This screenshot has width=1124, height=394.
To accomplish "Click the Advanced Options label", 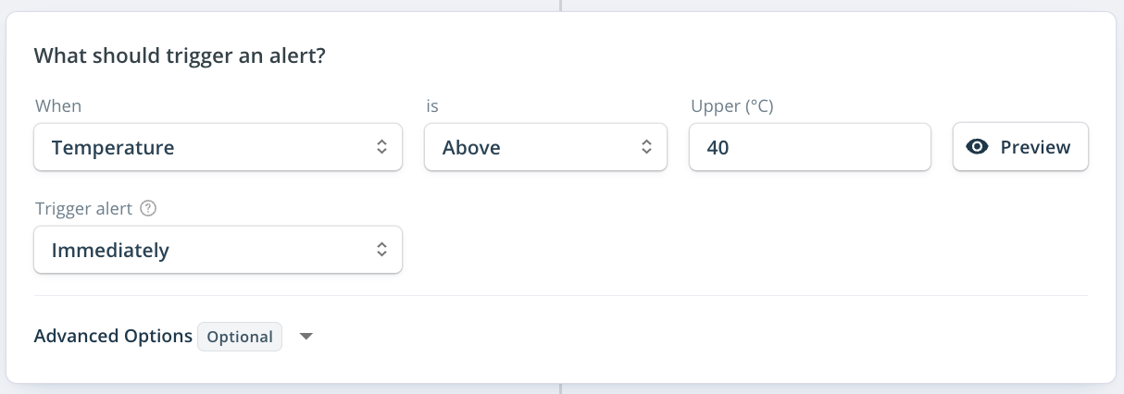I will tap(113, 337).
